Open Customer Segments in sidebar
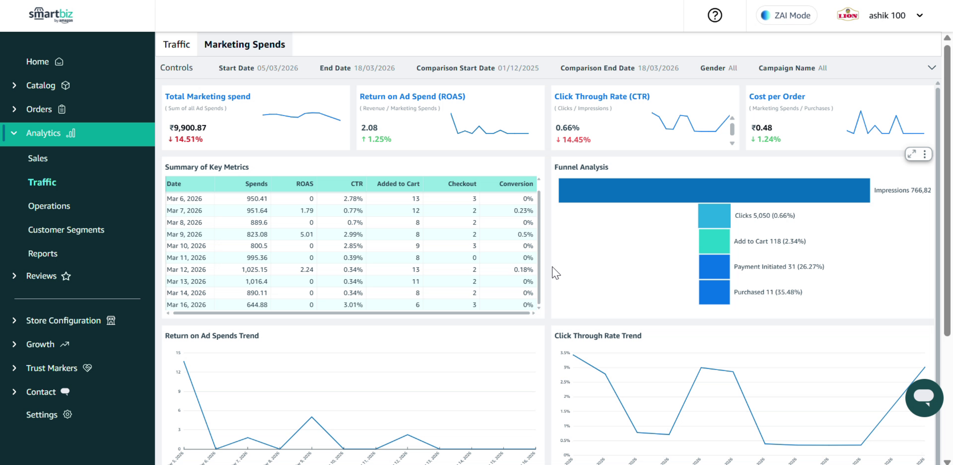The height and width of the screenshot is (465, 953). pyautogui.click(x=66, y=230)
